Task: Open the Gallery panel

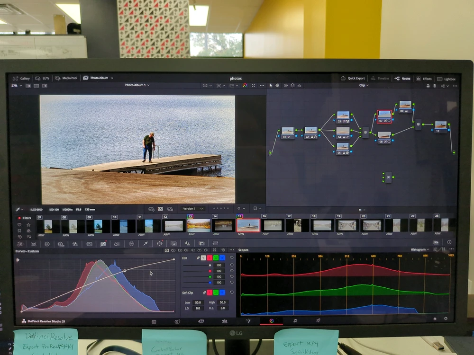Action: (21, 79)
